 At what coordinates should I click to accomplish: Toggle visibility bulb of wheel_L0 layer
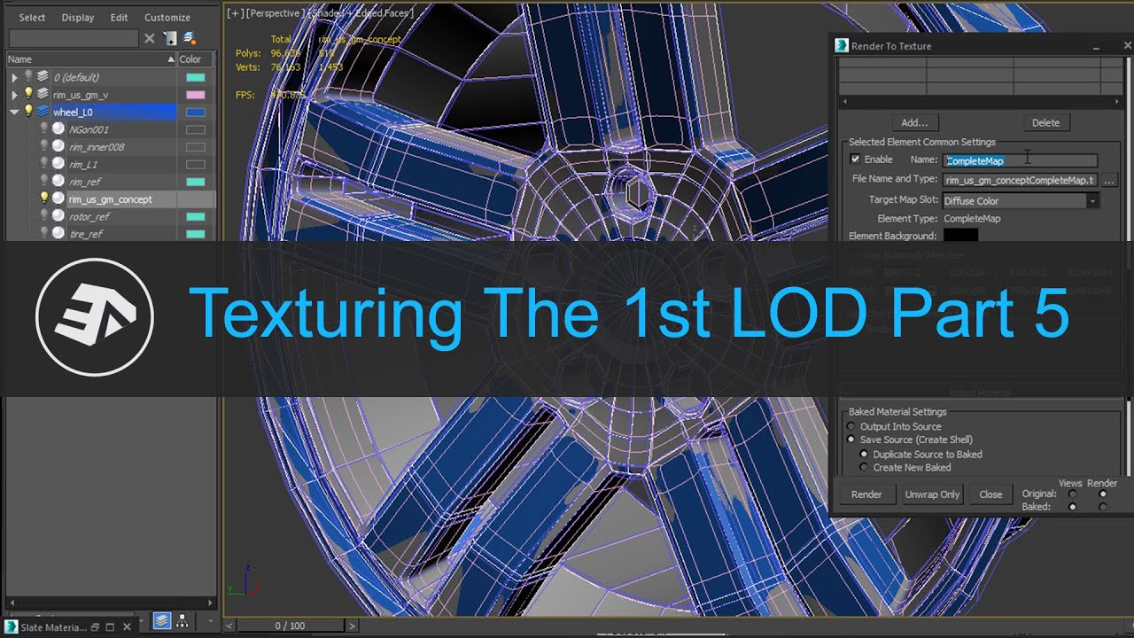coord(28,112)
